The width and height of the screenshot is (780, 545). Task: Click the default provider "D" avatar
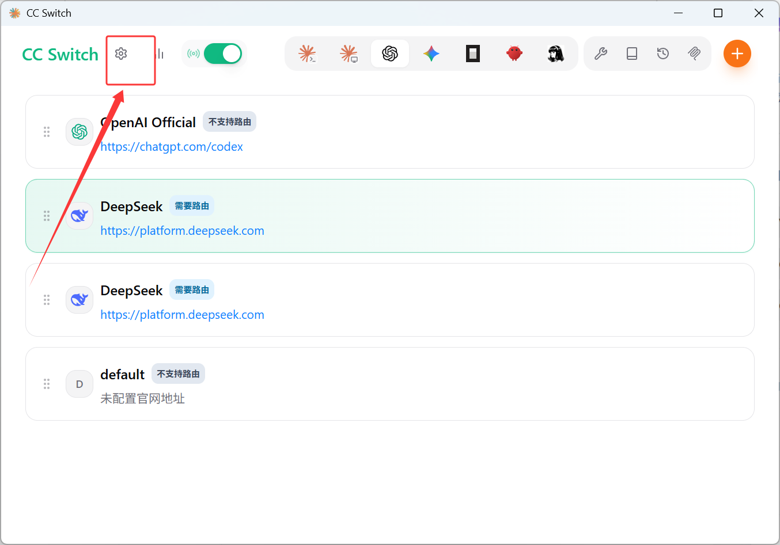point(79,384)
